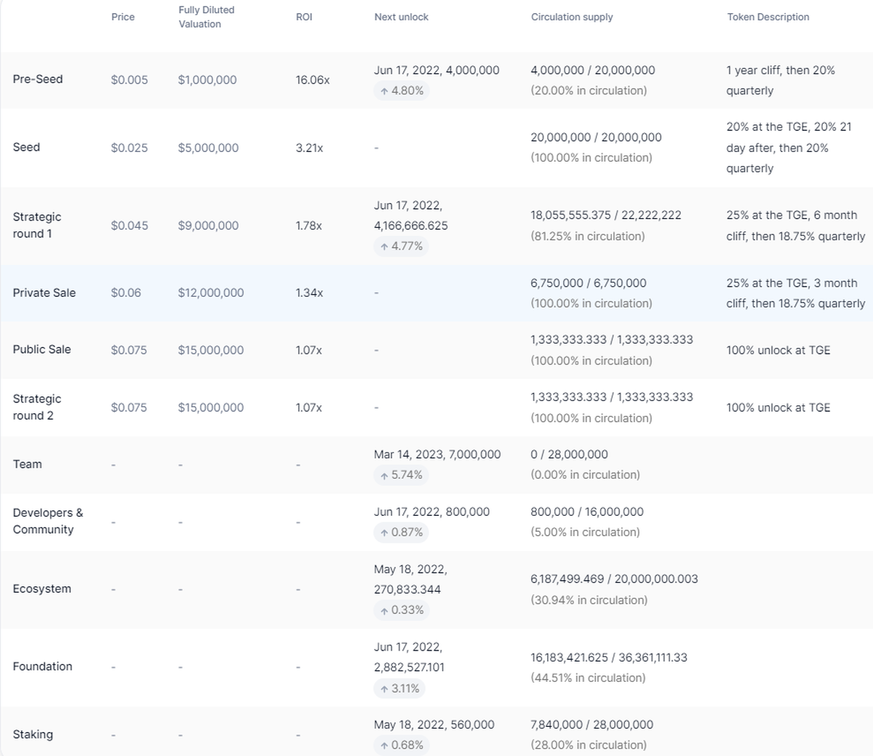Image resolution: width=873 pixels, height=756 pixels.
Task: Click the Next unlock column header
Action: 401,17
